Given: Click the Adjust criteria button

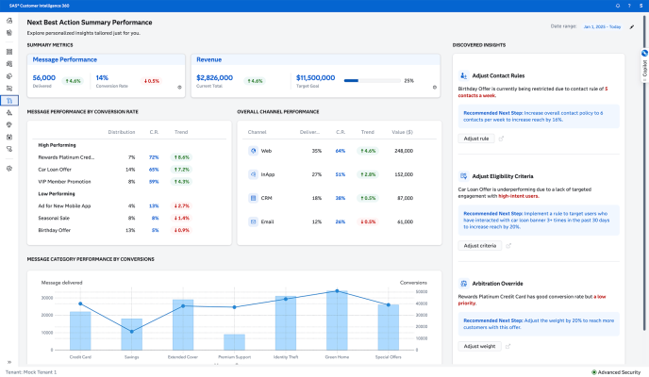Looking at the screenshot, I should pos(479,245).
